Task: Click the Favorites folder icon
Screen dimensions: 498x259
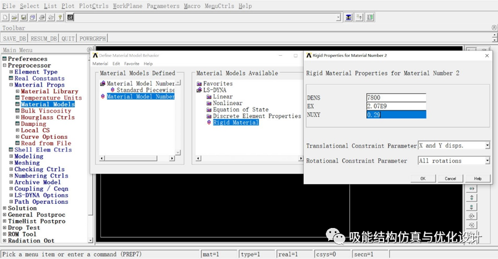Action: pos(199,84)
